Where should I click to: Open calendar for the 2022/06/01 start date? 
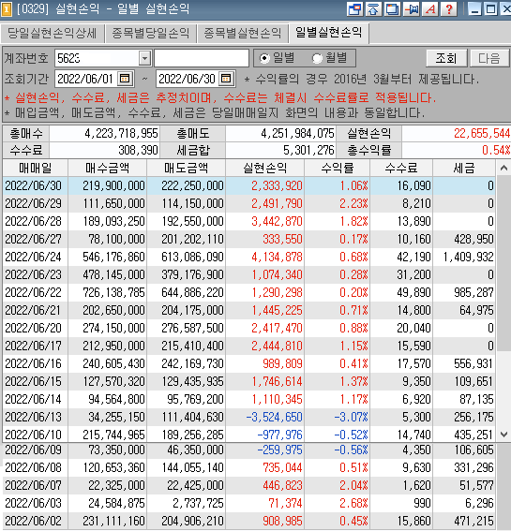[125, 79]
